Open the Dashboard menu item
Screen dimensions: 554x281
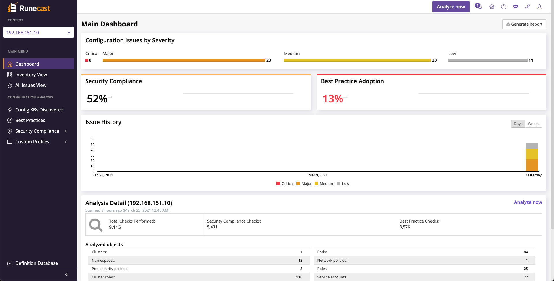coord(39,64)
